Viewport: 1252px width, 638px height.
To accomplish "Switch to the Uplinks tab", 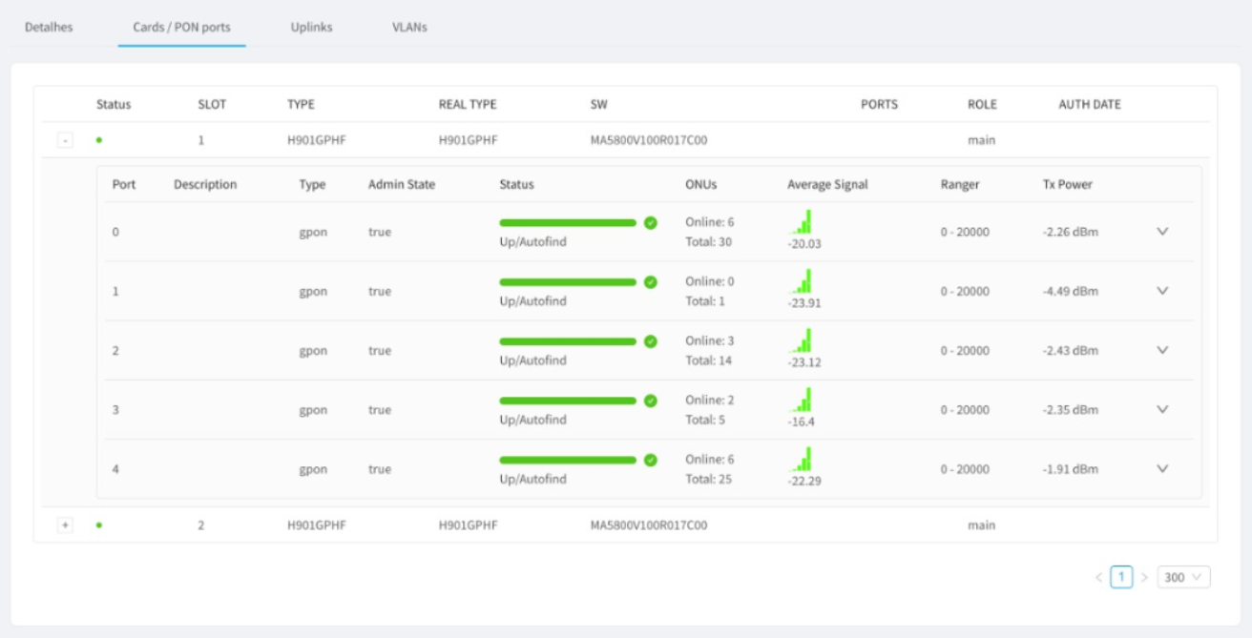I will pyautogui.click(x=311, y=27).
